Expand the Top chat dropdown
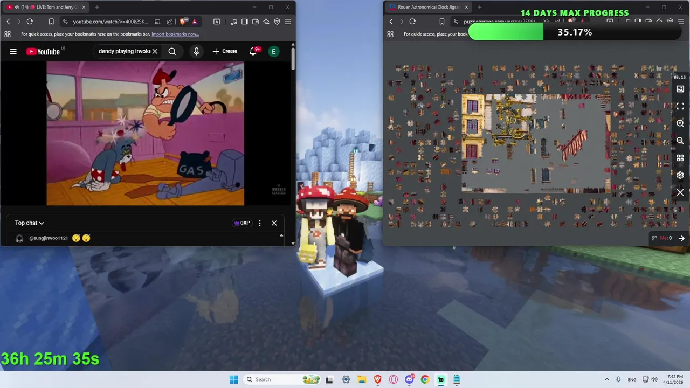 click(30, 223)
